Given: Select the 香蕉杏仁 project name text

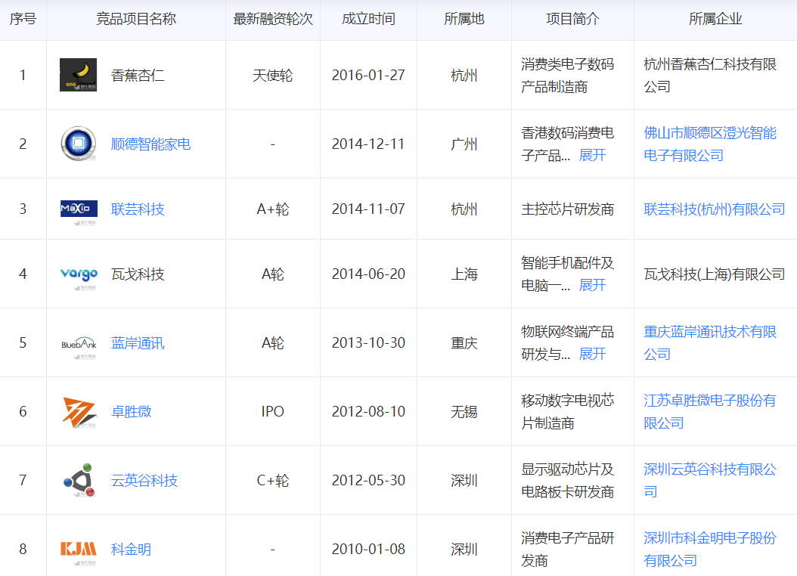Looking at the screenshot, I should point(138,75).
